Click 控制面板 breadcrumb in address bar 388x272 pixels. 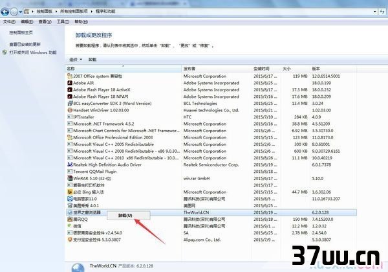pos(45,12)
